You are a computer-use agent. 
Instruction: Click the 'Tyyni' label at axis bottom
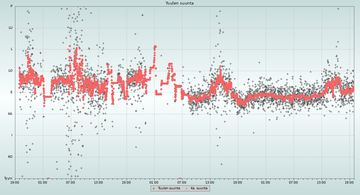pyautogui.click(x=8, y=178)
